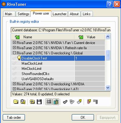Click the registry list scroll up arrow

pyautogui.click(x=108, y=37)
